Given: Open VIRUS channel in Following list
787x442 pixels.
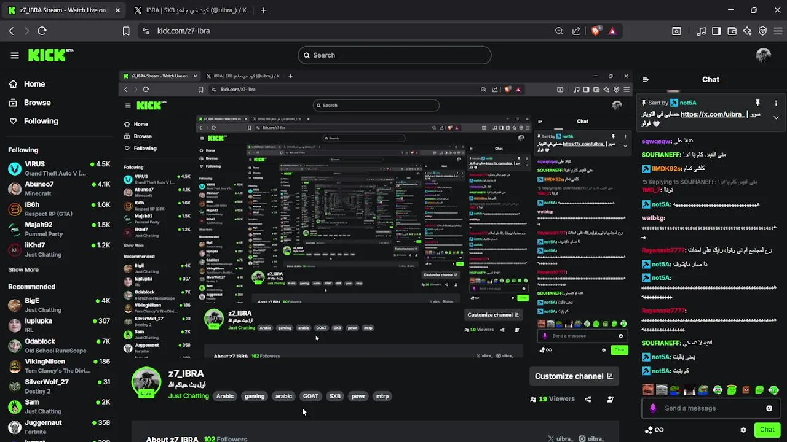Looking at the screenshot, I should 59,168.
